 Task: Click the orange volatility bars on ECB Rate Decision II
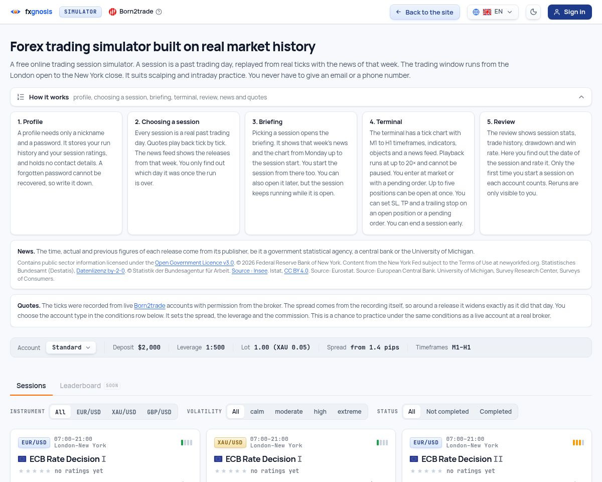coord(578,442)
